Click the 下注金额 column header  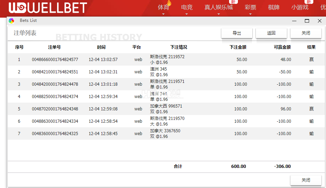(x=238, y=47)
